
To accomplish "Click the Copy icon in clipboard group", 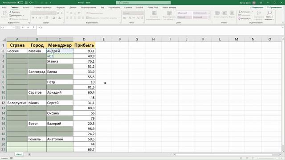I will pos(10,16).
